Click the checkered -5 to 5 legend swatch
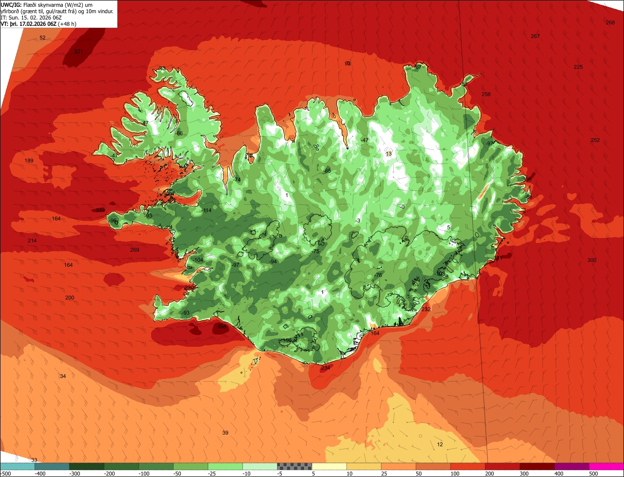Viewport: 624px width, 477px height. (x=294, y=466)
